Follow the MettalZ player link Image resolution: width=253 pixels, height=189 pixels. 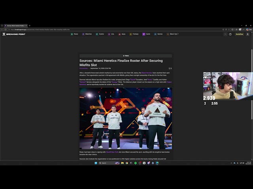coord(83,82)
